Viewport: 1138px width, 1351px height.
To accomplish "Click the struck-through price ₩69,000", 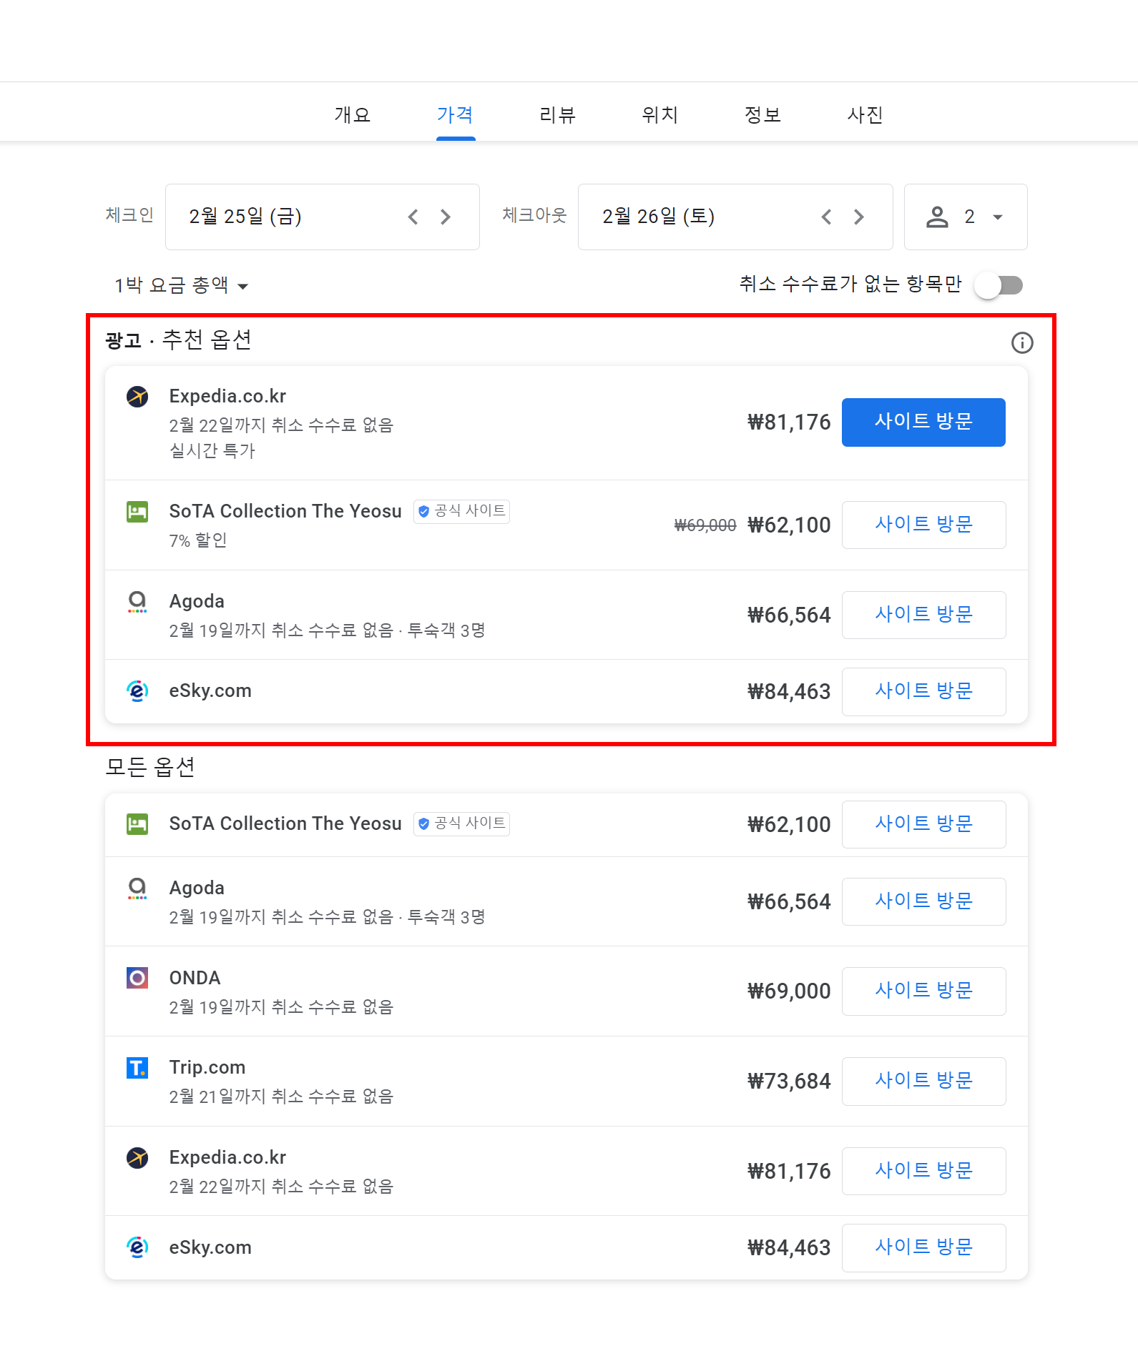I will coord(705,525).
